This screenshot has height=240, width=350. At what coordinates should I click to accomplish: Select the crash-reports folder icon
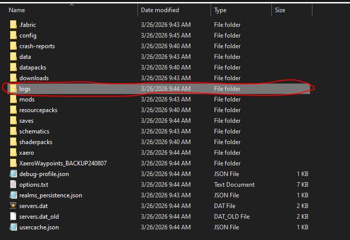tap(13, 46)
